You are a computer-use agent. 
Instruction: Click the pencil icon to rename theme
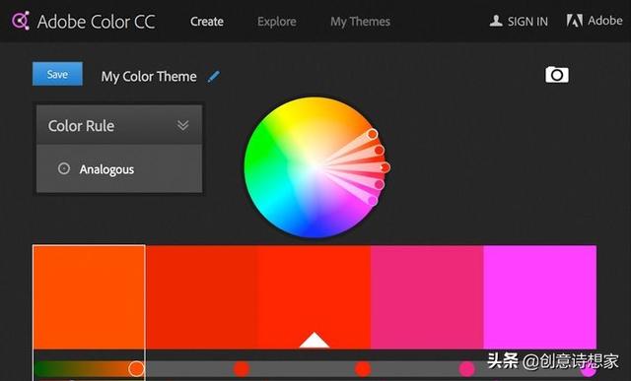[214, 77]
